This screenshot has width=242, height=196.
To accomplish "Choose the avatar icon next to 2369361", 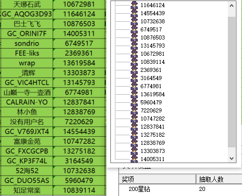I will pos(134,70).
